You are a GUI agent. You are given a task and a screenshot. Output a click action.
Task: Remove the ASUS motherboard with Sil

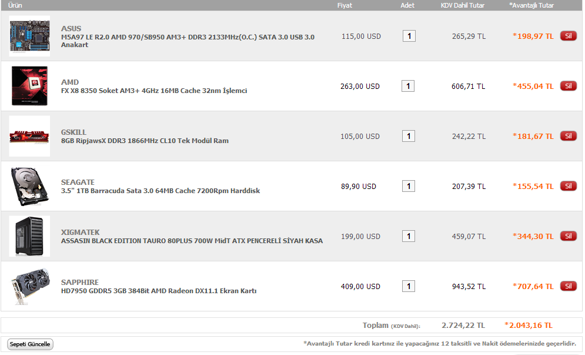click(x=568, y=36)
